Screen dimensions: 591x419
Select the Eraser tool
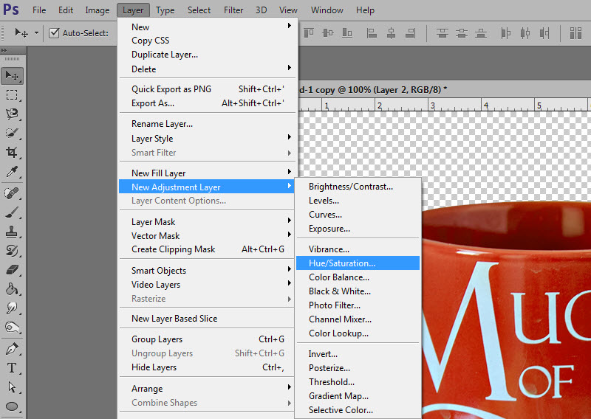point(12,270)
